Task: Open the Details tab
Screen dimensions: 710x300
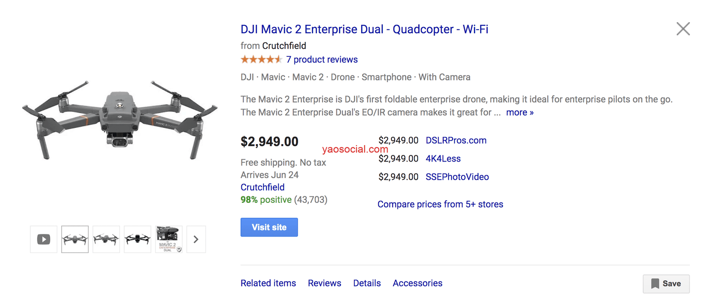Action: point(367,283)
